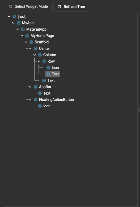Collapse the [root] node
Image resolution: width=140 pixels, height=207 pixels.
[x=9, y=17]
